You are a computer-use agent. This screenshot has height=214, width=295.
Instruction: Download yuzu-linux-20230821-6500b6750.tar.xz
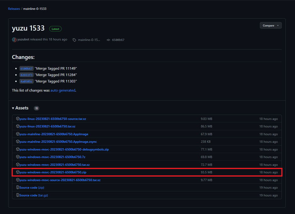[48, 126]
